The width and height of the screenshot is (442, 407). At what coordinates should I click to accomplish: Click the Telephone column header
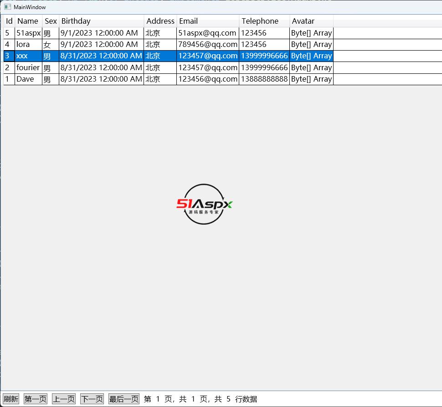[264, 21]
